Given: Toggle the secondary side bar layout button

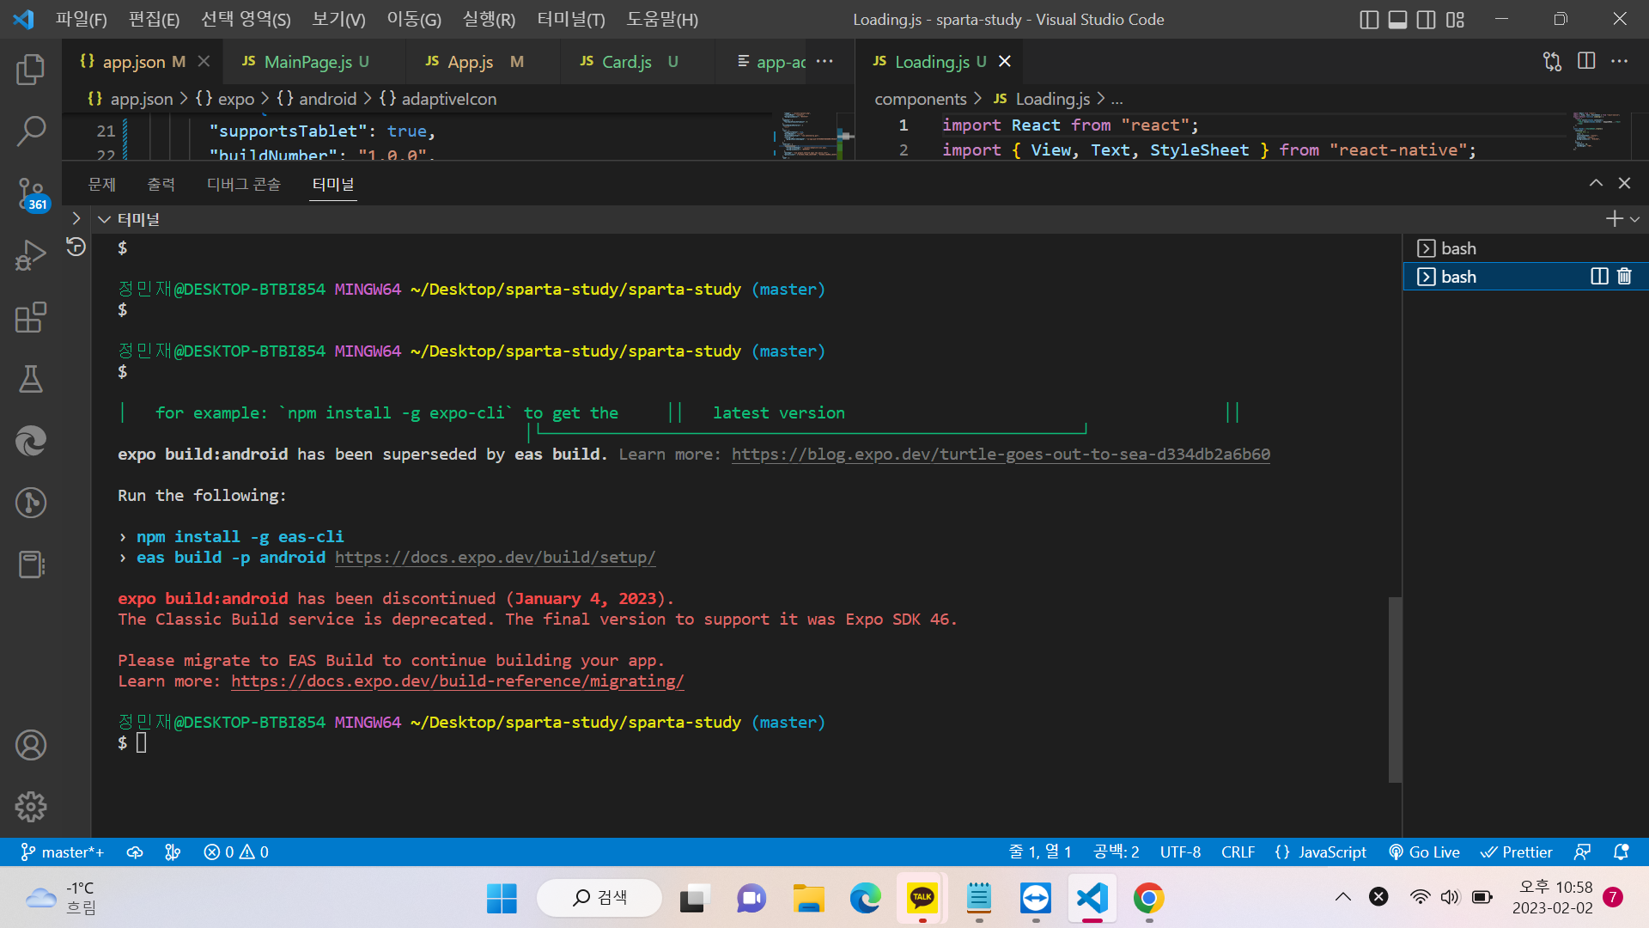Looking at the screenshot, I should click(1427, 19).
